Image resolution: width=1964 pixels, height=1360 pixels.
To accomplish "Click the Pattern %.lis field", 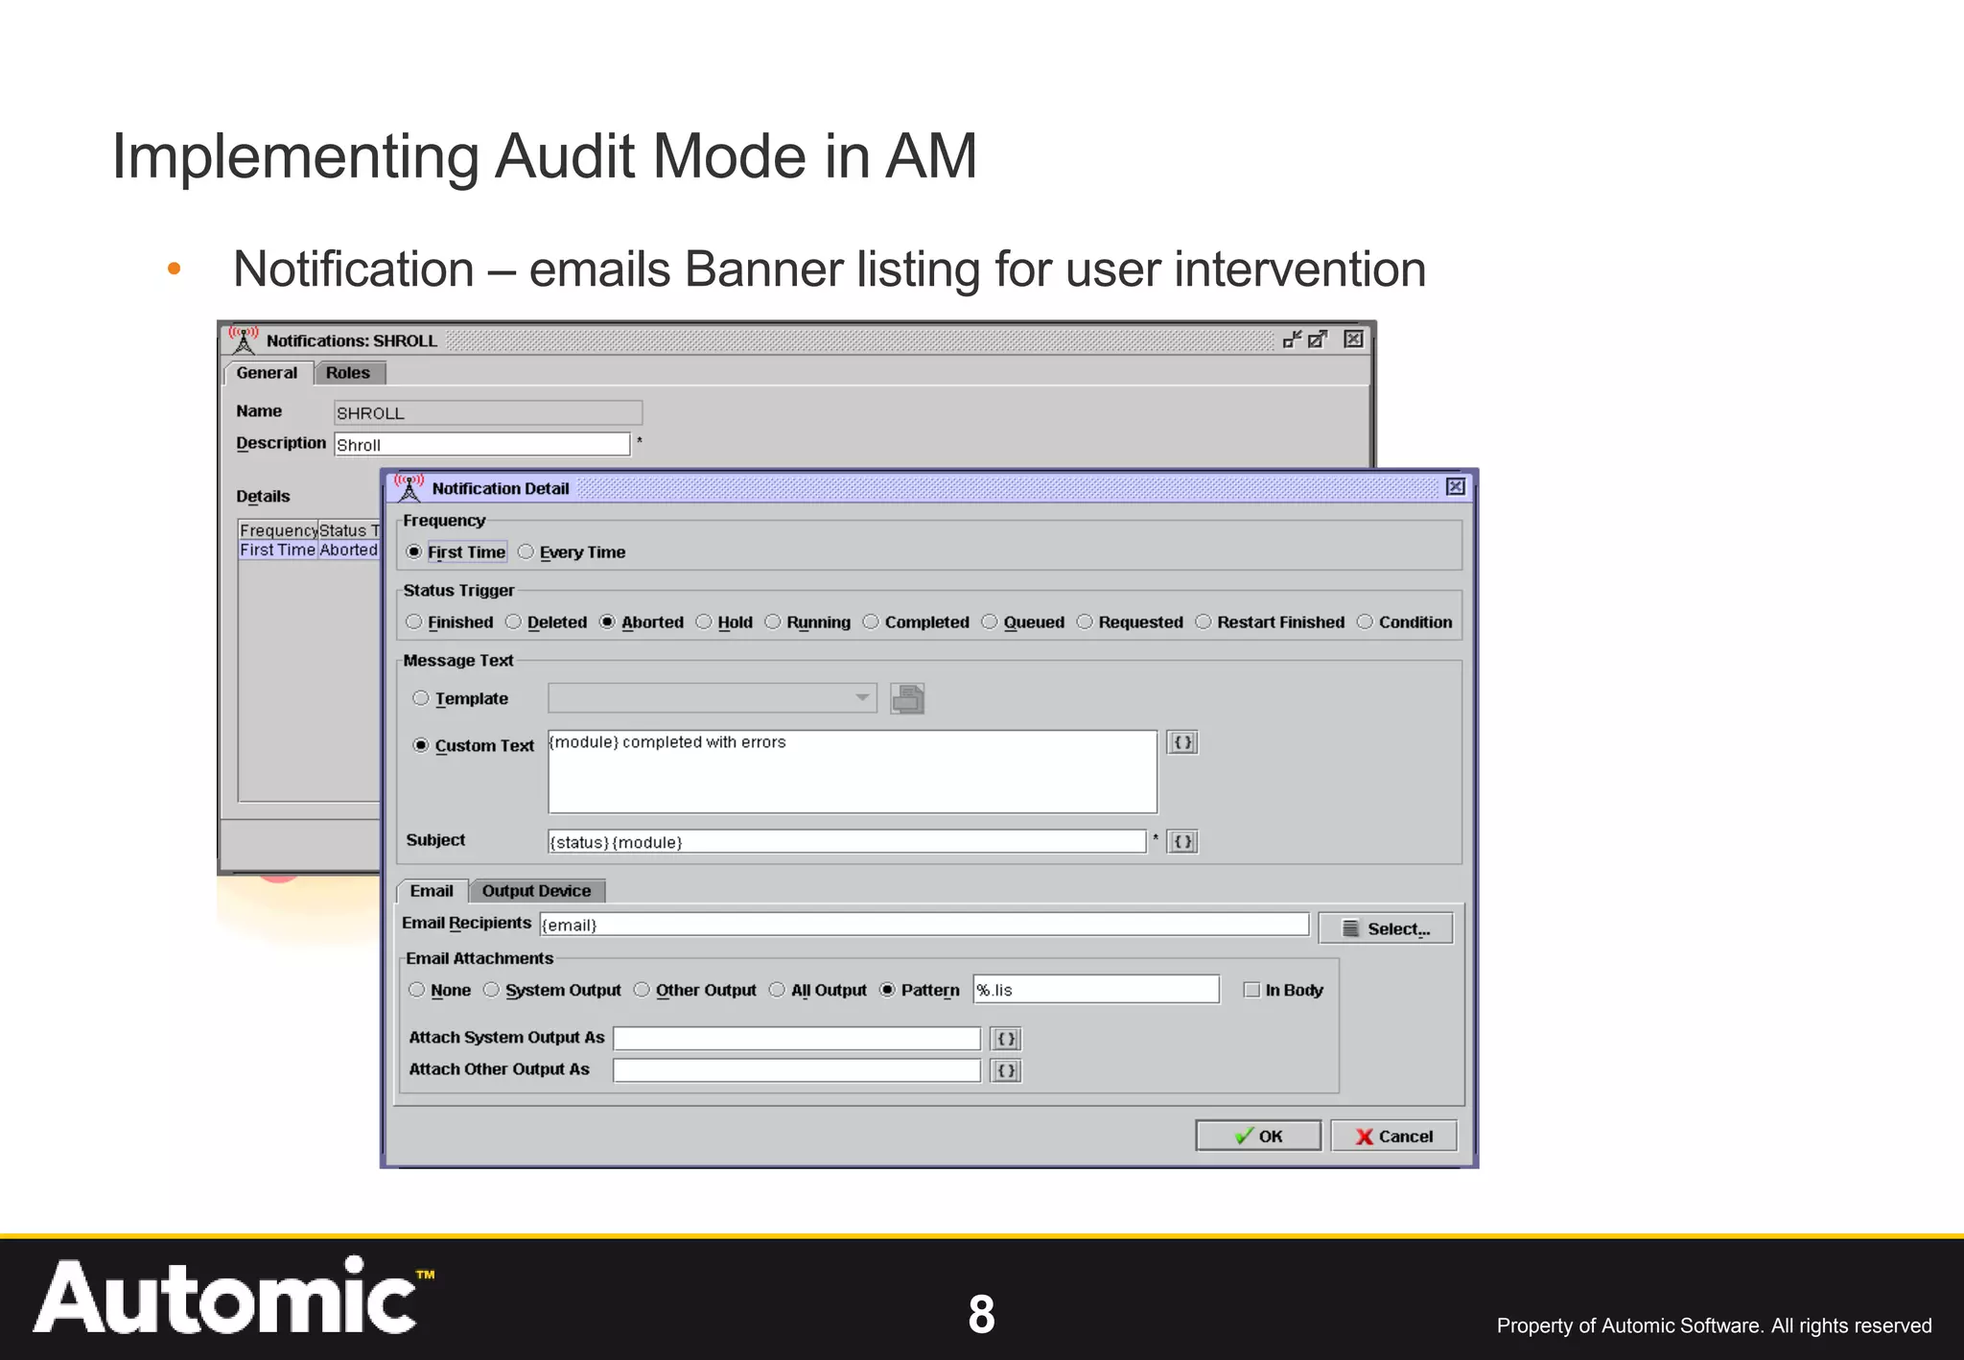I will (1096, 990).
